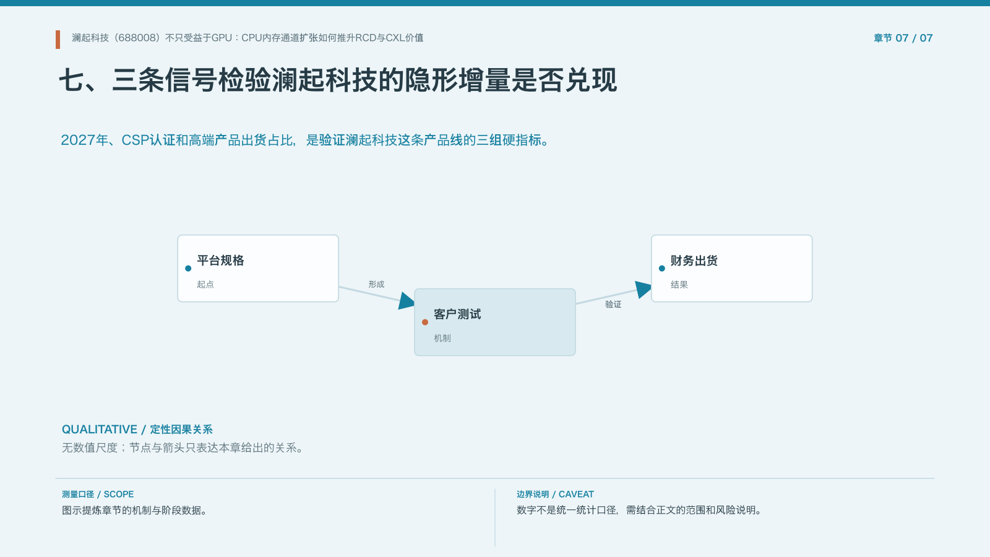Select the header text 澜起科技（688008）不只受益于GPU

tap(152, 38)
